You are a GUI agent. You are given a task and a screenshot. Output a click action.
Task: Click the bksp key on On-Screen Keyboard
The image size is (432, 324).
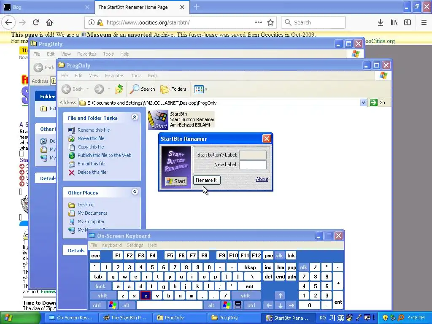pos(250,267)
